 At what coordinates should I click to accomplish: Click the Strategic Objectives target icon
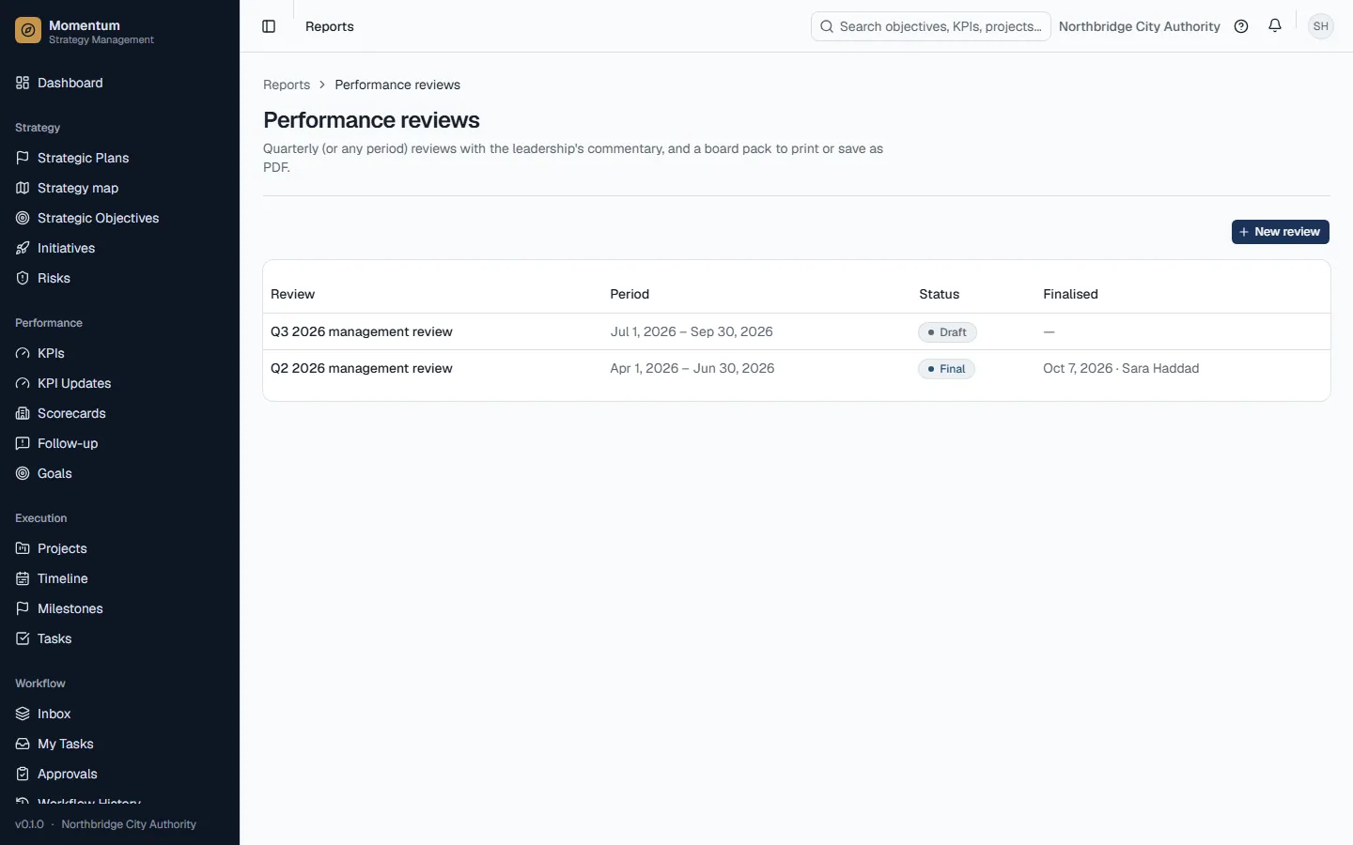pos(23,218)
